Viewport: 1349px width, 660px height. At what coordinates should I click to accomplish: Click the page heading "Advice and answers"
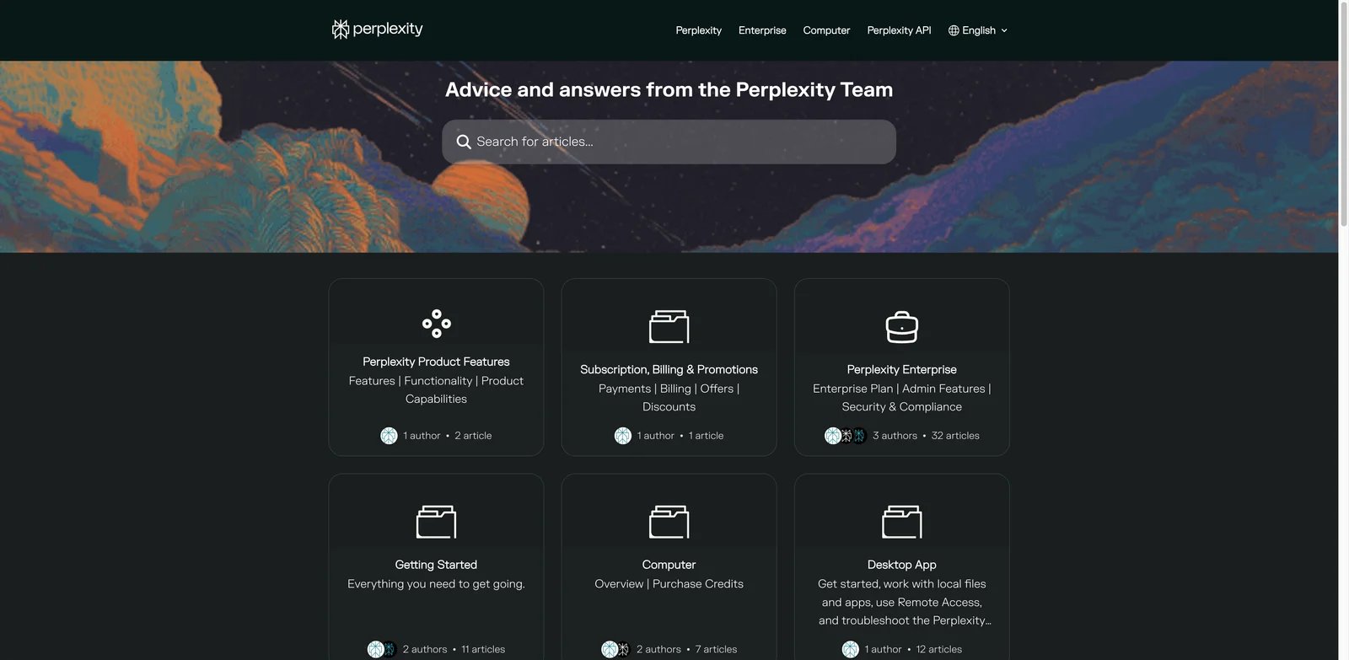coord(669,89)
